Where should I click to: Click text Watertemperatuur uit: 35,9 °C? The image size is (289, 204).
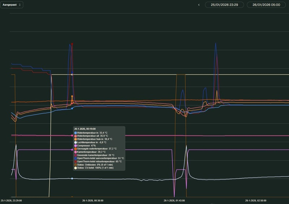(92, 136)
